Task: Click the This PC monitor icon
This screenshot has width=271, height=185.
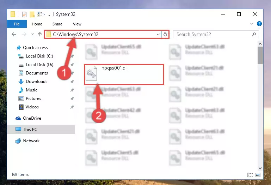Action: [18, 130]
